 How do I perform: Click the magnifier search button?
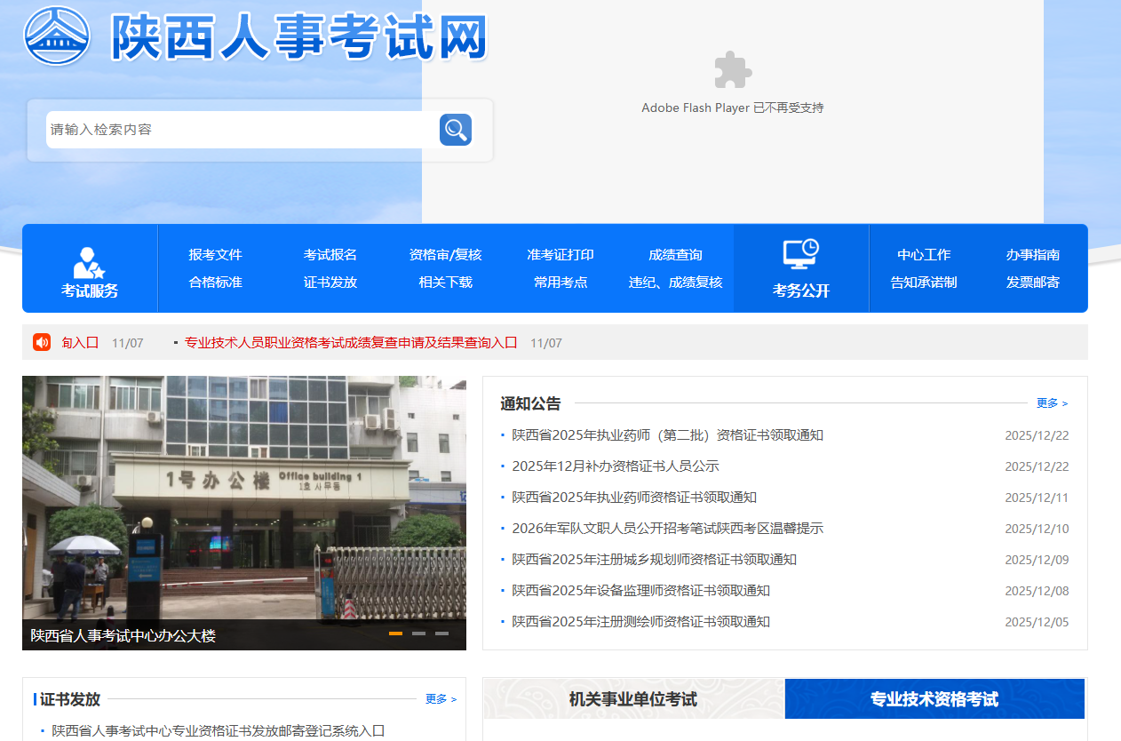455,130
